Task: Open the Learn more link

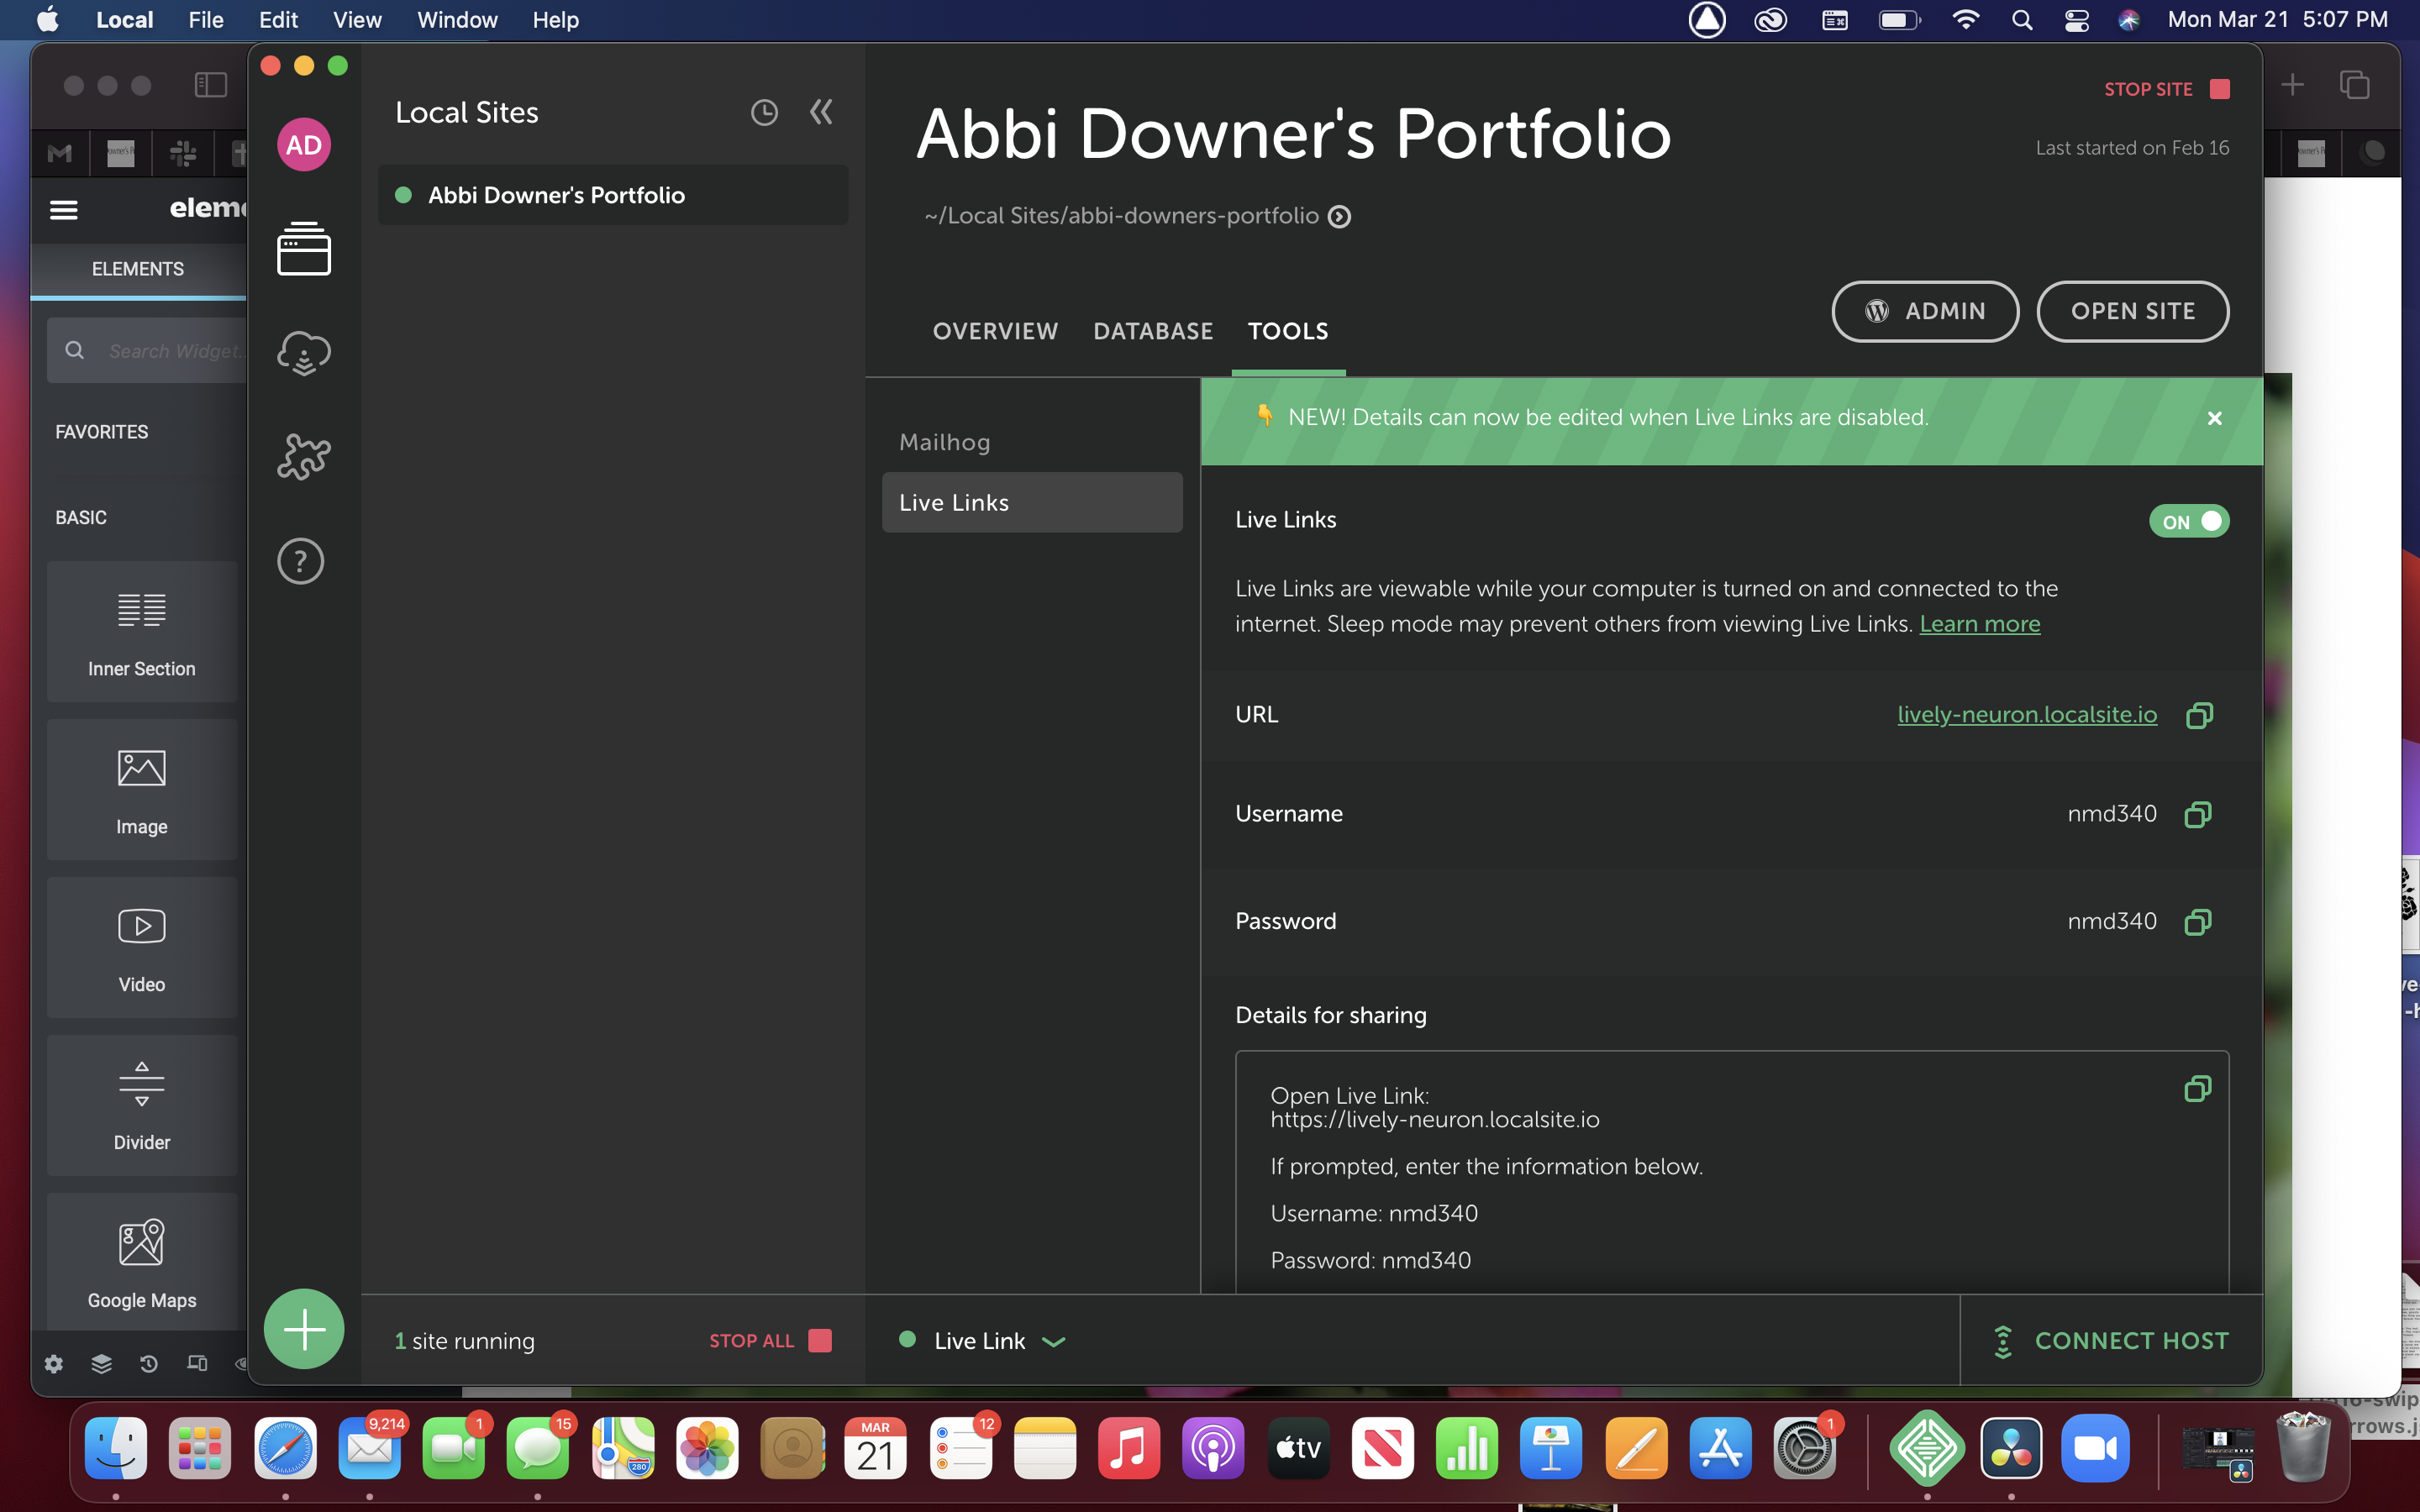Action: [x=1979, y=624]
